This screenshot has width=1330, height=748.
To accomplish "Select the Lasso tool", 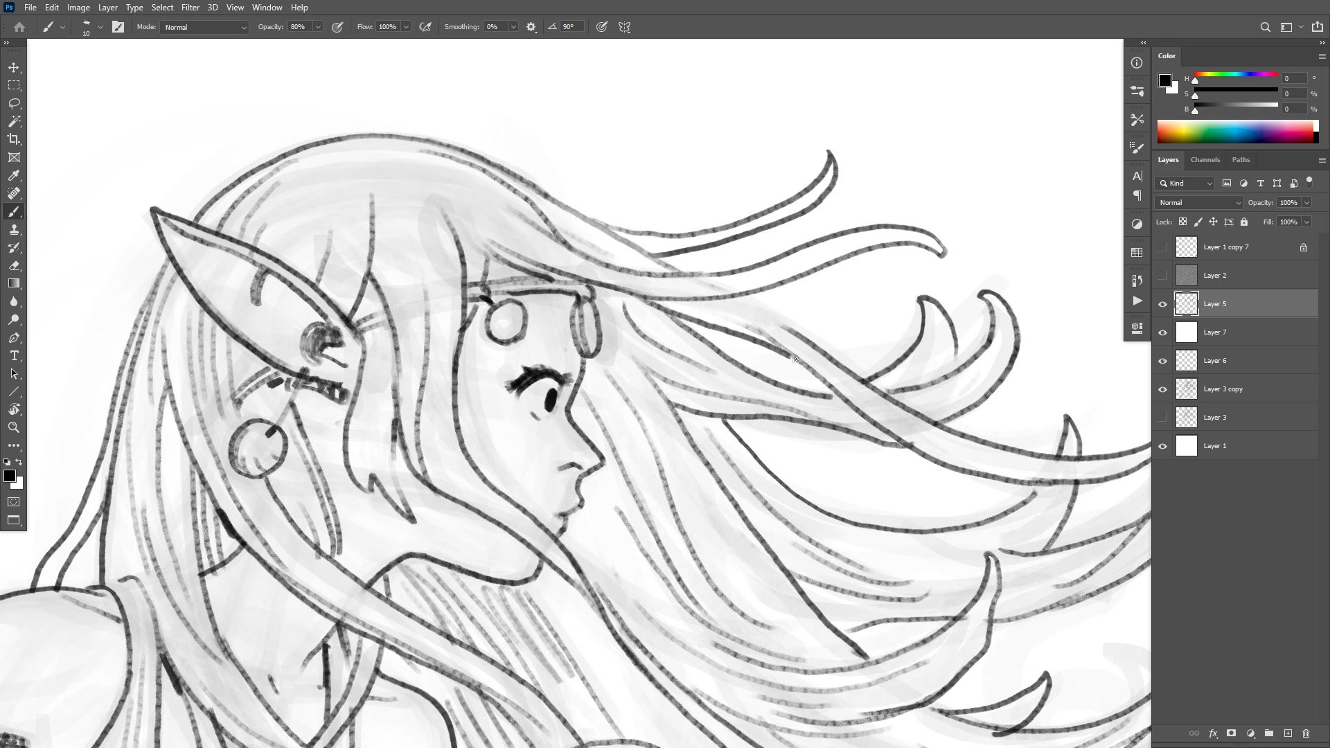I will 14,103.
